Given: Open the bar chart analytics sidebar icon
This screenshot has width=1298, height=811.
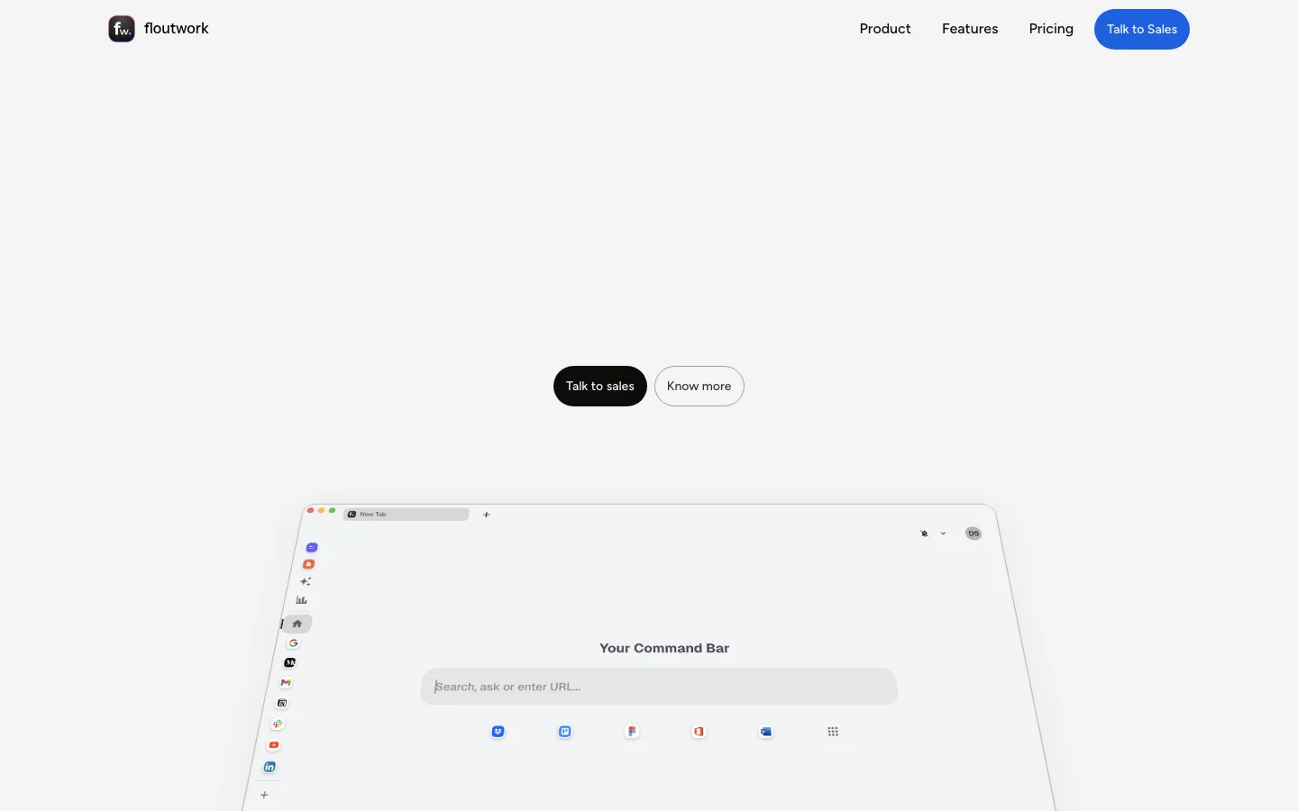Looking at the screenshot, I should (302, 600).
